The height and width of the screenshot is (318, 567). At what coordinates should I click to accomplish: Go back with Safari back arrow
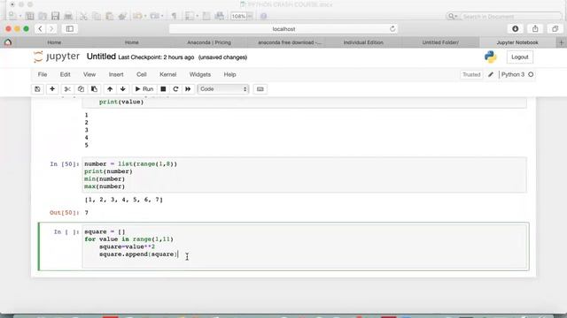click(40, 29)
